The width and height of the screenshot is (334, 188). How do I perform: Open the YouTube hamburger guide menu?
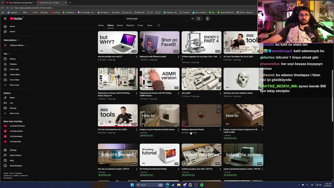click(x=5, y=19)
